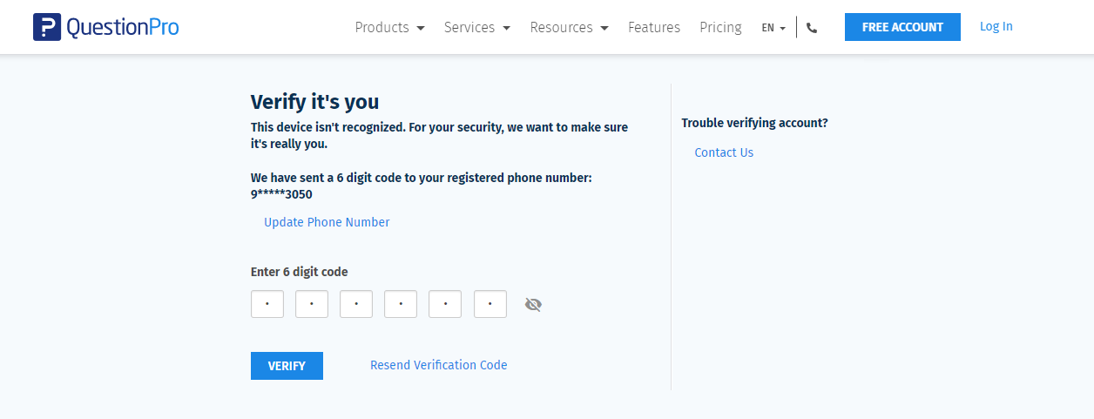Image resolution: width=1094 pixels, height=419 pixels.
Task: Click the third code digit field
Action: point(356,304)
